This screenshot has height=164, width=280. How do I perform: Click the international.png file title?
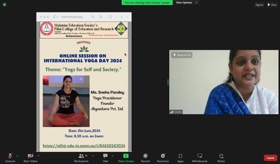tap(72, 17)
